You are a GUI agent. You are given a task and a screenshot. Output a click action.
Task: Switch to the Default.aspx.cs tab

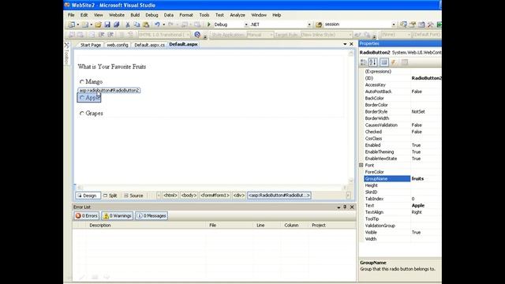tap(149, 45)
